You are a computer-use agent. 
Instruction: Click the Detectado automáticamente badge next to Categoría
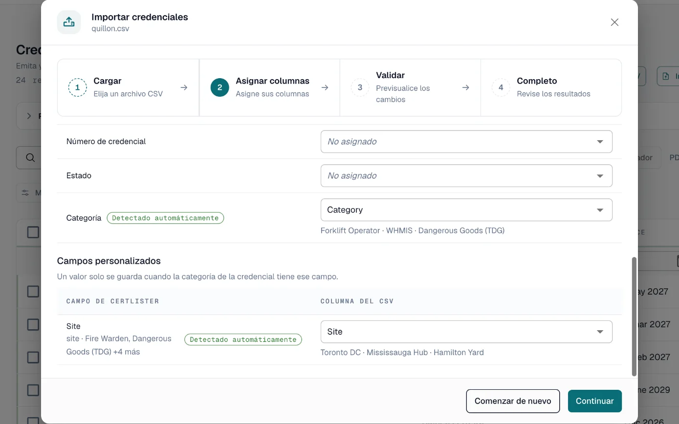165,218
